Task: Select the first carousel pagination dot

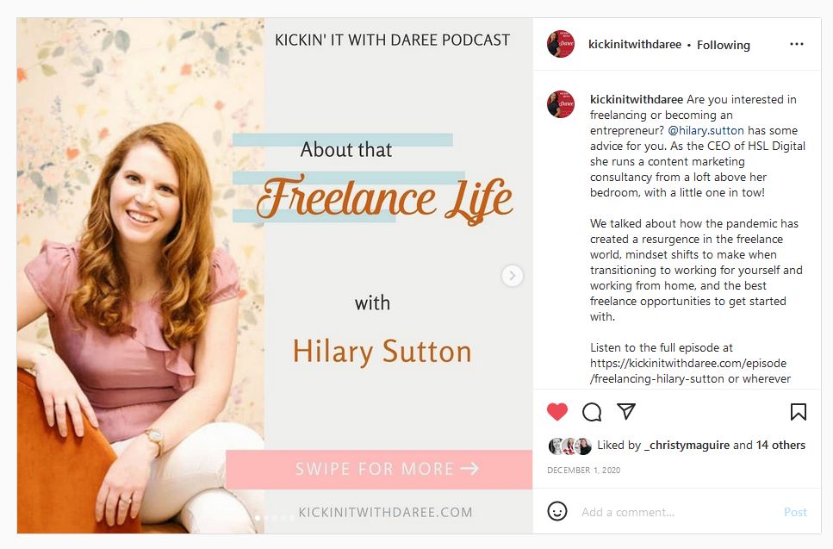Action: [x=258, y=517]
